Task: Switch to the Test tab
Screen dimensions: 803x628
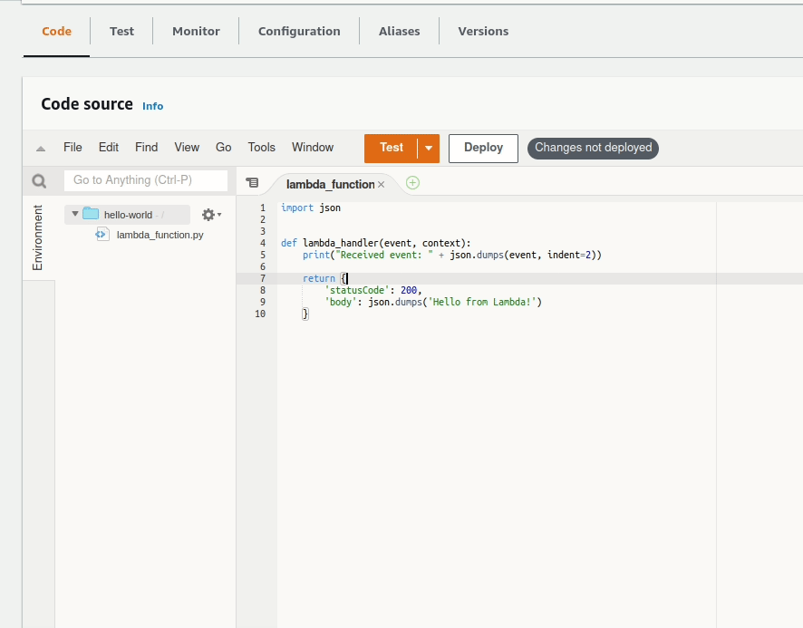Action: pyautogui.click(x=121, y=31)
